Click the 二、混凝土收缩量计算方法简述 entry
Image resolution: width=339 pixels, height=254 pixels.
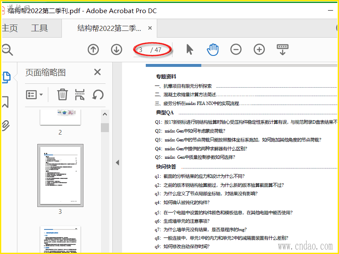186,94
